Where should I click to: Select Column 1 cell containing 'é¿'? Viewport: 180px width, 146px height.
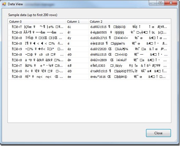coord(77,27)
